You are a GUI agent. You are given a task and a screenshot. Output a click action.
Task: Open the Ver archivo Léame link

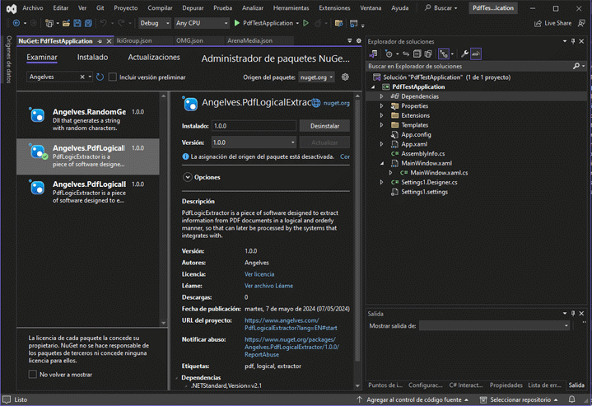268,286
